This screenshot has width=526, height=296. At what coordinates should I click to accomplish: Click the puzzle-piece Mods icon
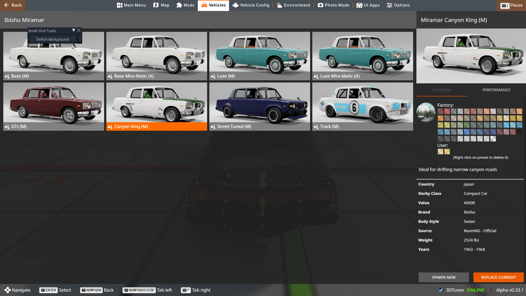pyautogui.click(x=179, y=5)
